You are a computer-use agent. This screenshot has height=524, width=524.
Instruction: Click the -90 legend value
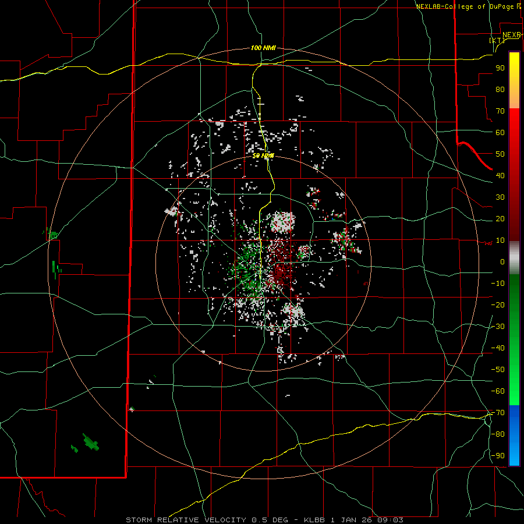coord(498,456)
